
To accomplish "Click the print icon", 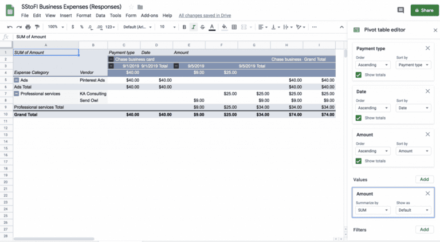I will [x=28, y=27].
